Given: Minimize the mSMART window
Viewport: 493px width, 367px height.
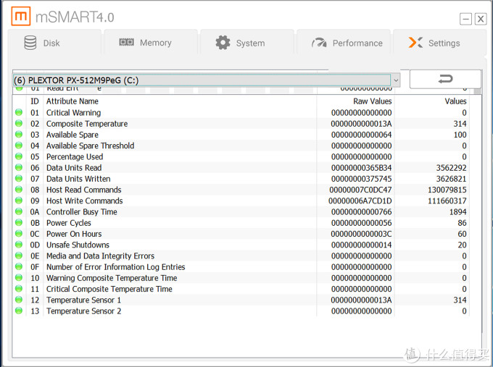Looking at the screenshot, I should pos(465,19).
